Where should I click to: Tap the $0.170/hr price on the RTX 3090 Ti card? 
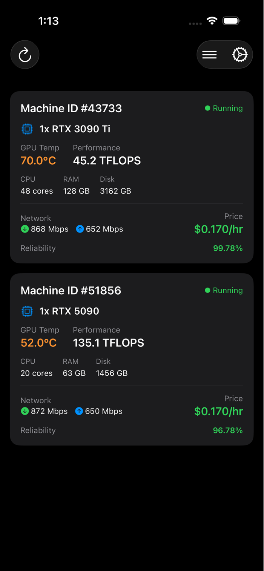coord(219,229)
